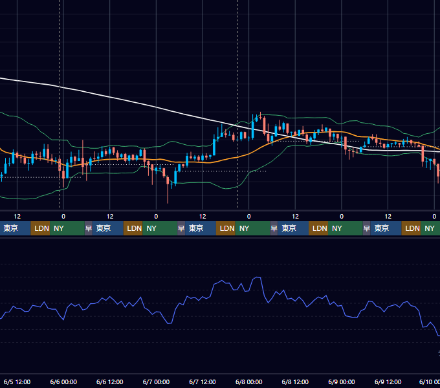Select the 早 early-session block on 6/9

[366, 228]
